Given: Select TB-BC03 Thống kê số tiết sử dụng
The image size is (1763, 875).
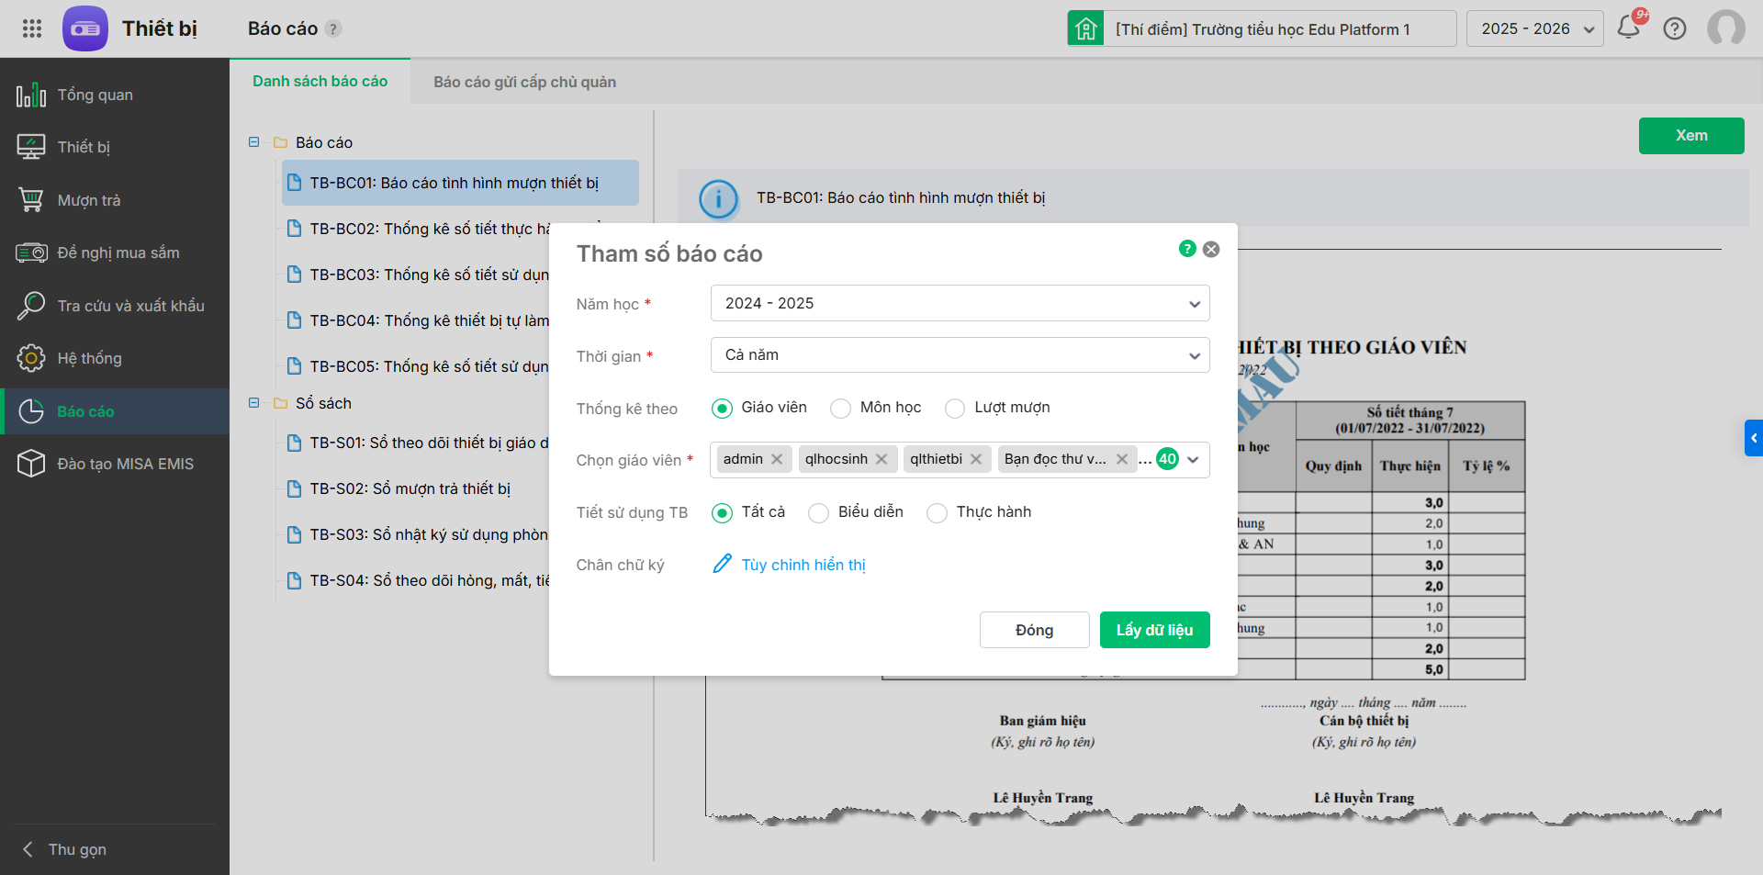Looking at the screenshot, I should [x=429, y=275].
